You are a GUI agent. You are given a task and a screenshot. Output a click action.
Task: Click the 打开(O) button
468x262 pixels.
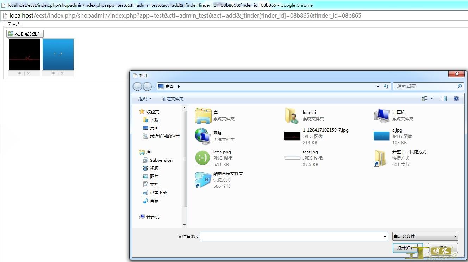point(407,248)
